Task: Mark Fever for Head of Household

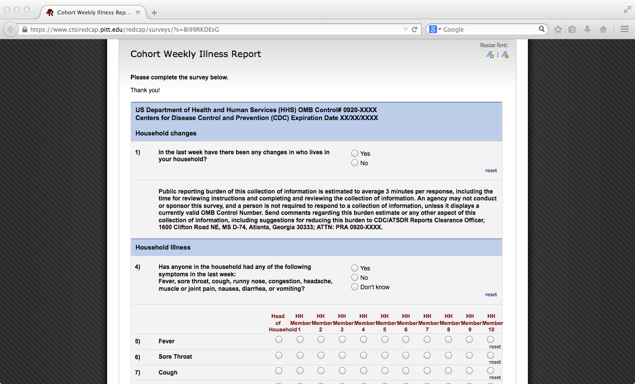Action: coord(279,340)
